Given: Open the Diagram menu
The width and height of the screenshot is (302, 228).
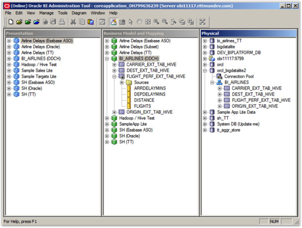Looking at the screenshot, I should [79, 13].
